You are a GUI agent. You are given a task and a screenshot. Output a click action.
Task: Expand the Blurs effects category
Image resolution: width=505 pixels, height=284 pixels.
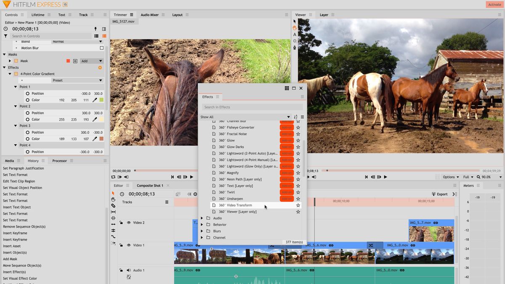202,231
